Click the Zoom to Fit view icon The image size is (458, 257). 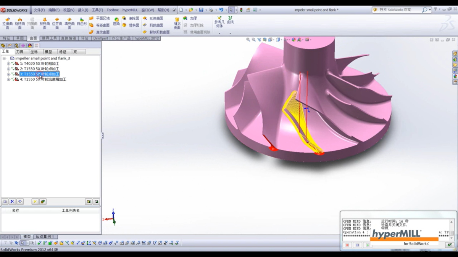248,40
